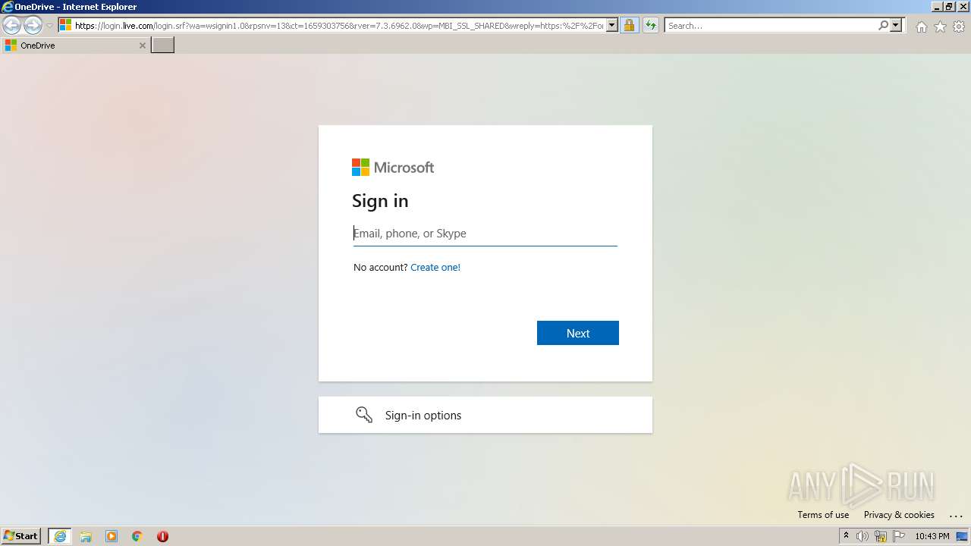Restore down the Internet Explorer window
The height and width of the screenshot is (546, 971).
[x=949, y=6]
